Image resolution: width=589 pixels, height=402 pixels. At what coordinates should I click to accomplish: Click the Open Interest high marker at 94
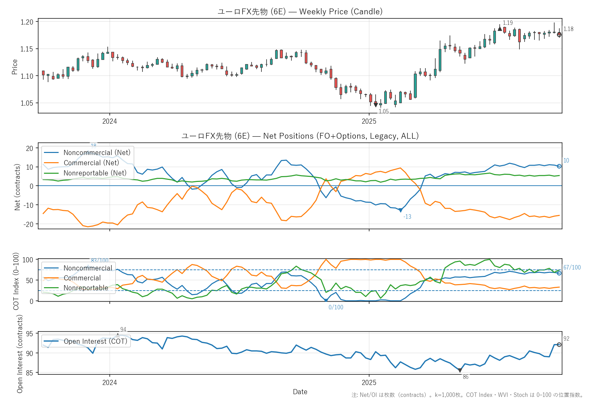(x=118, y=336)
